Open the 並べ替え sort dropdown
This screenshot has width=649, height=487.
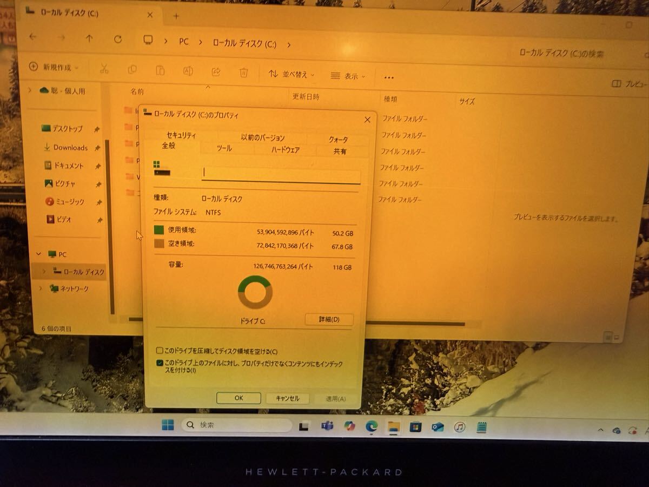pos(292,74)
